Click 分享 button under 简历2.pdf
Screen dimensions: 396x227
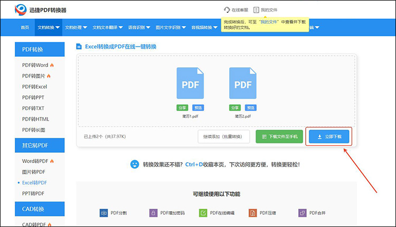(x=234, y=108)
